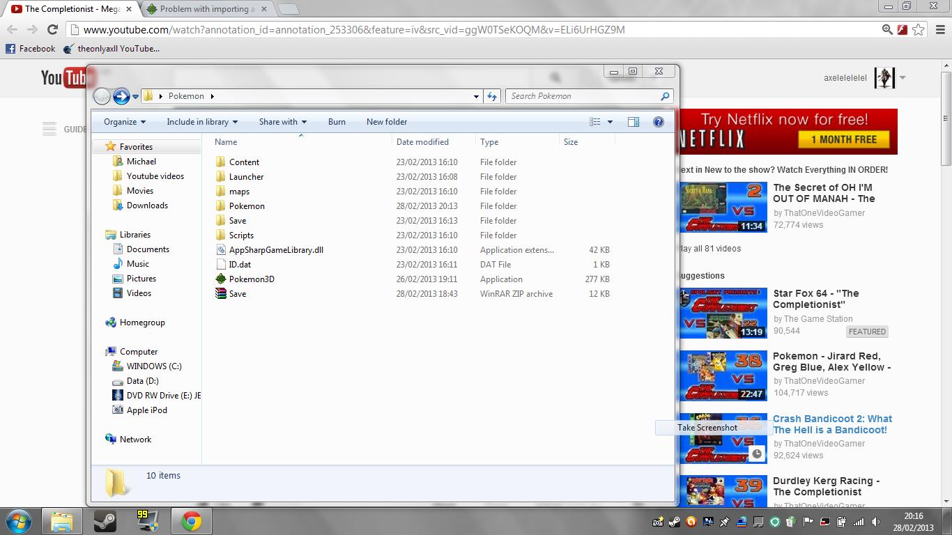The image size is (952, 535).
Task: Sort files by the Size column
Action: [x=571, y=142]
